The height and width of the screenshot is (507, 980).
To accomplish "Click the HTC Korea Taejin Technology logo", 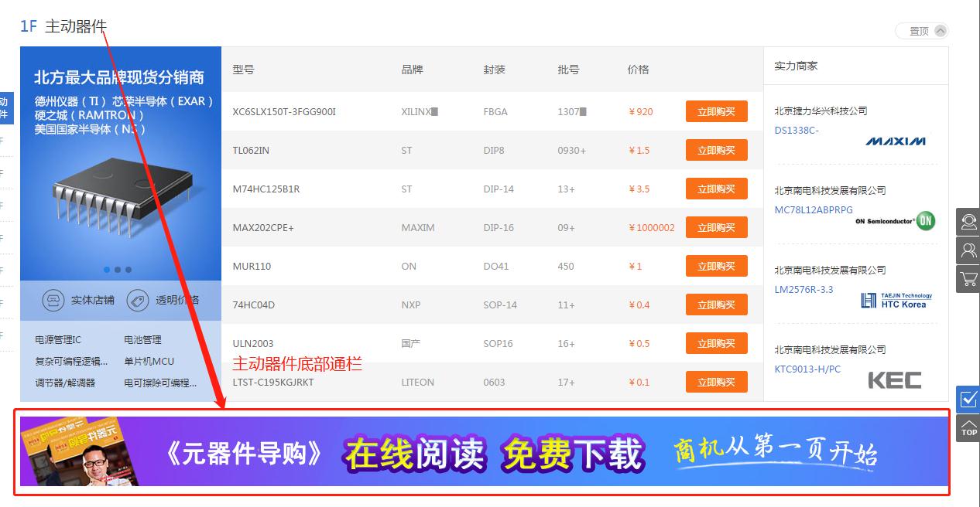I will (x=896, y=301).
